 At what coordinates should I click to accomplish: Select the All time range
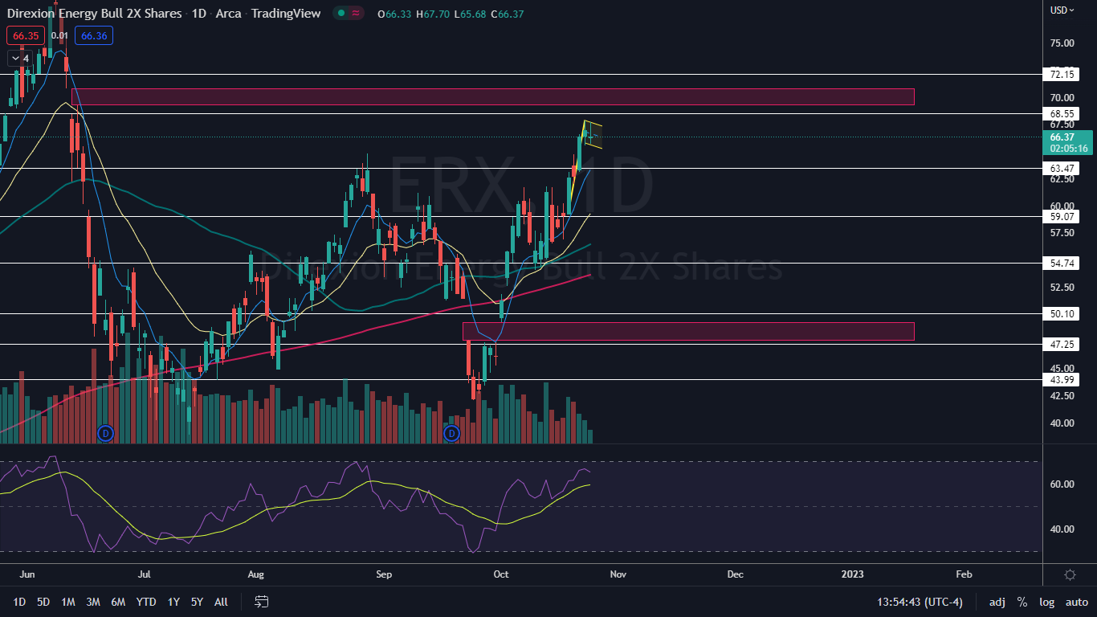pos(222,602)
